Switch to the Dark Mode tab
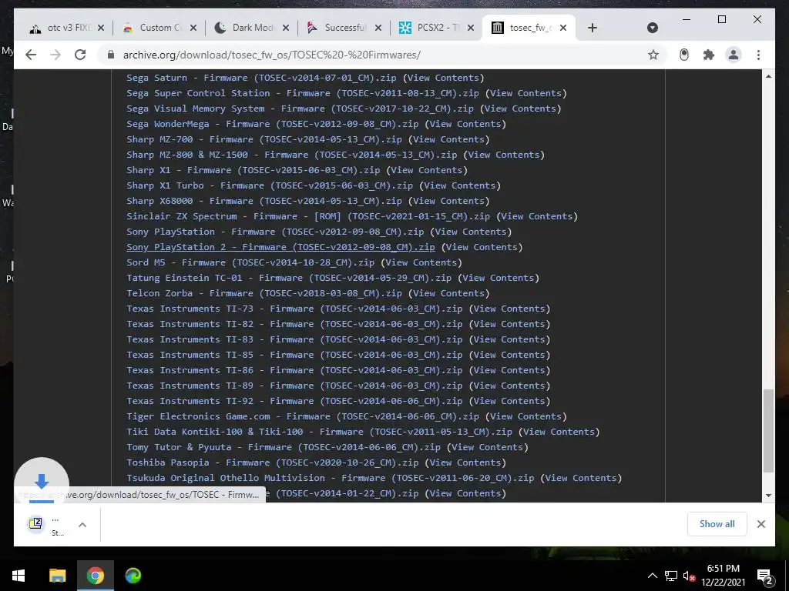The image size is (789, 591). [251, 28]
